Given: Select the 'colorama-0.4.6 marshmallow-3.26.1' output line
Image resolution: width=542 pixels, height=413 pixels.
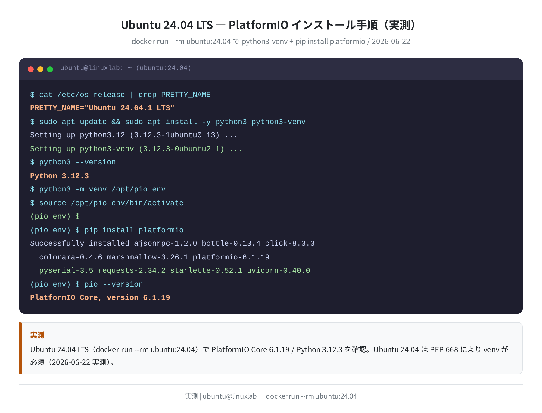Looking at the screenshot, I should 154,257.
